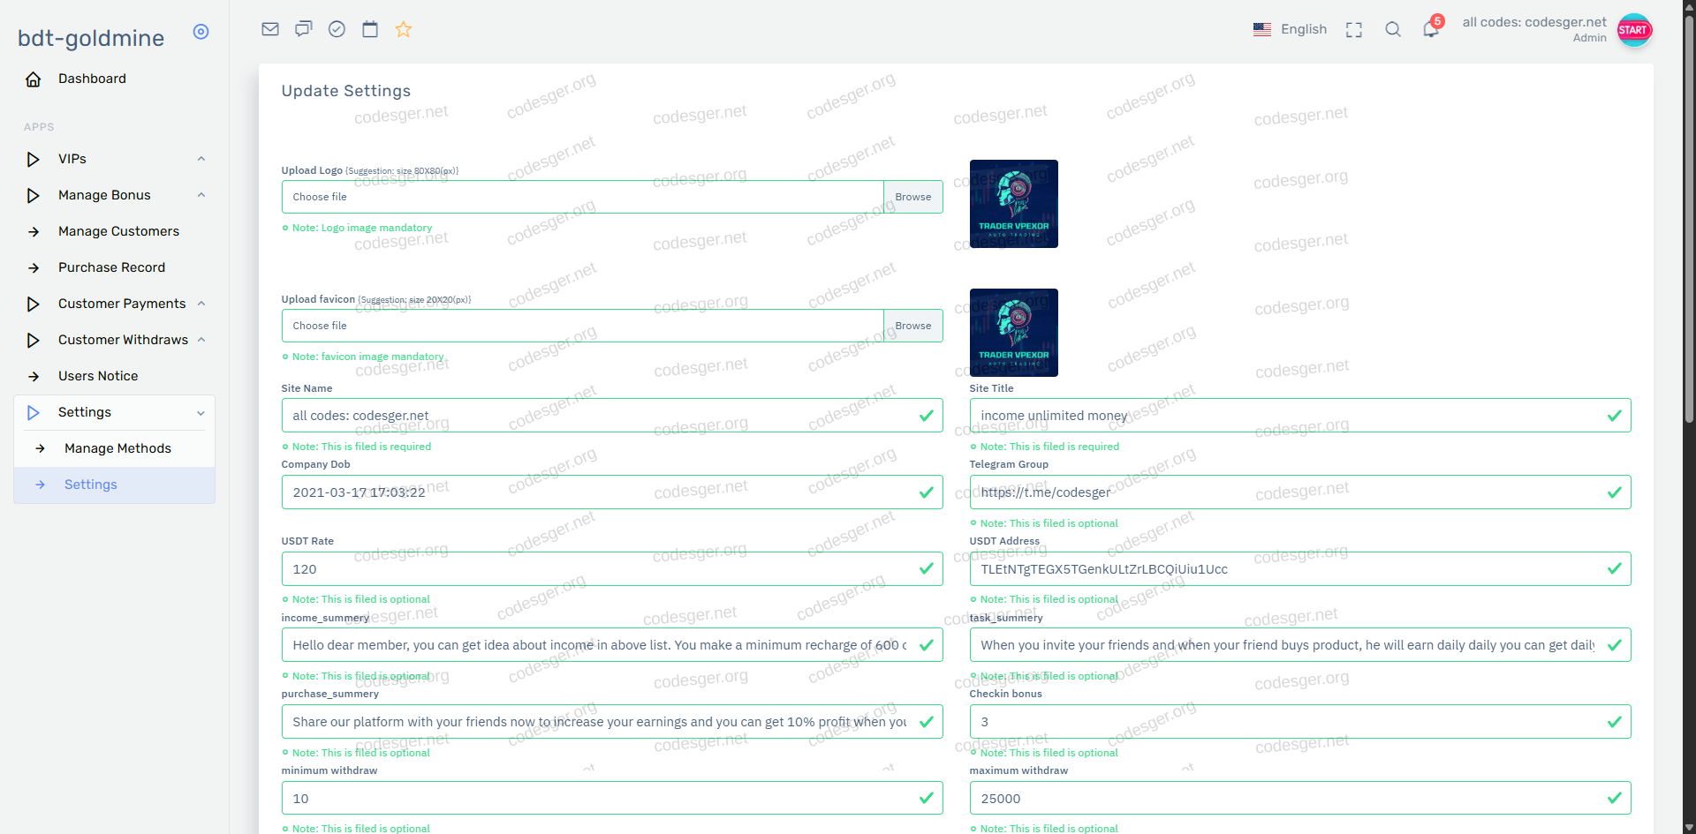
Task: Click the USDT Rate input field
Action: tap(601, 569)
